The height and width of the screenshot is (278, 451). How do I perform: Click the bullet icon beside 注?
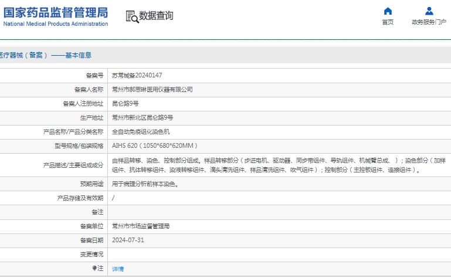point(94,268)
